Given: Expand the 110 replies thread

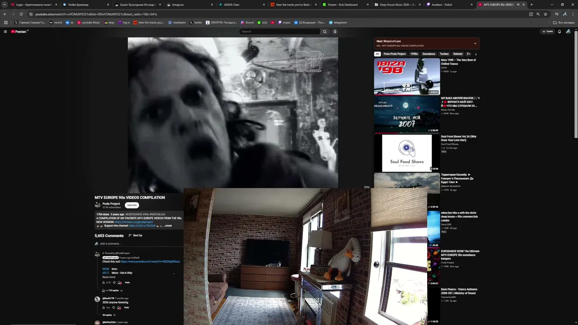Looking at the screenshot, I should [113, 291].
